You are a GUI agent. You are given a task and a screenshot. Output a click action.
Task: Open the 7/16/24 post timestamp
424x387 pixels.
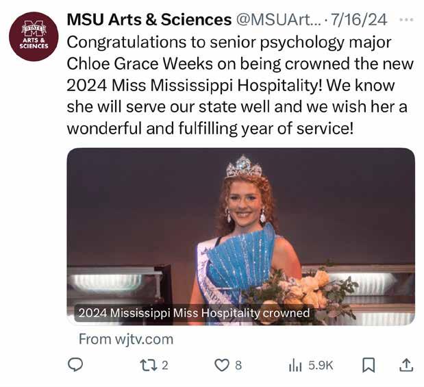click(359, 20)
